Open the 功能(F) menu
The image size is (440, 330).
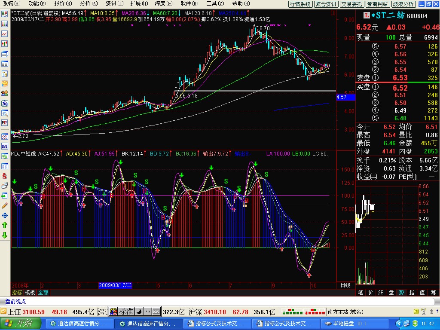[37, 3]
